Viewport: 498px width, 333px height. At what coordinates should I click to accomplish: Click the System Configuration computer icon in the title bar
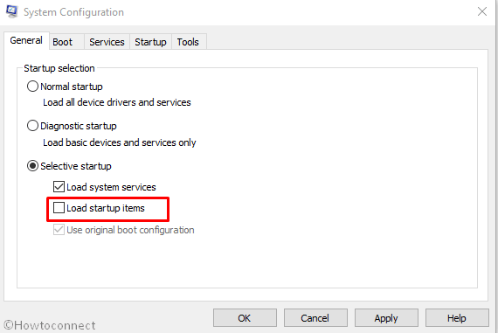[11, 11]
